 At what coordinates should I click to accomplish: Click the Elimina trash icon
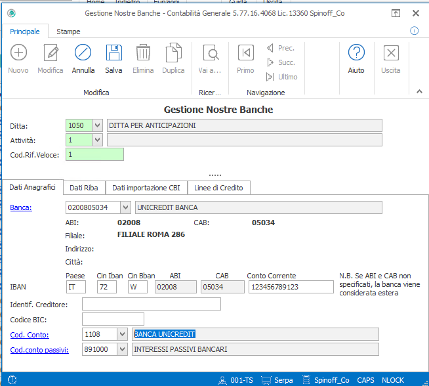coord(143,53)
